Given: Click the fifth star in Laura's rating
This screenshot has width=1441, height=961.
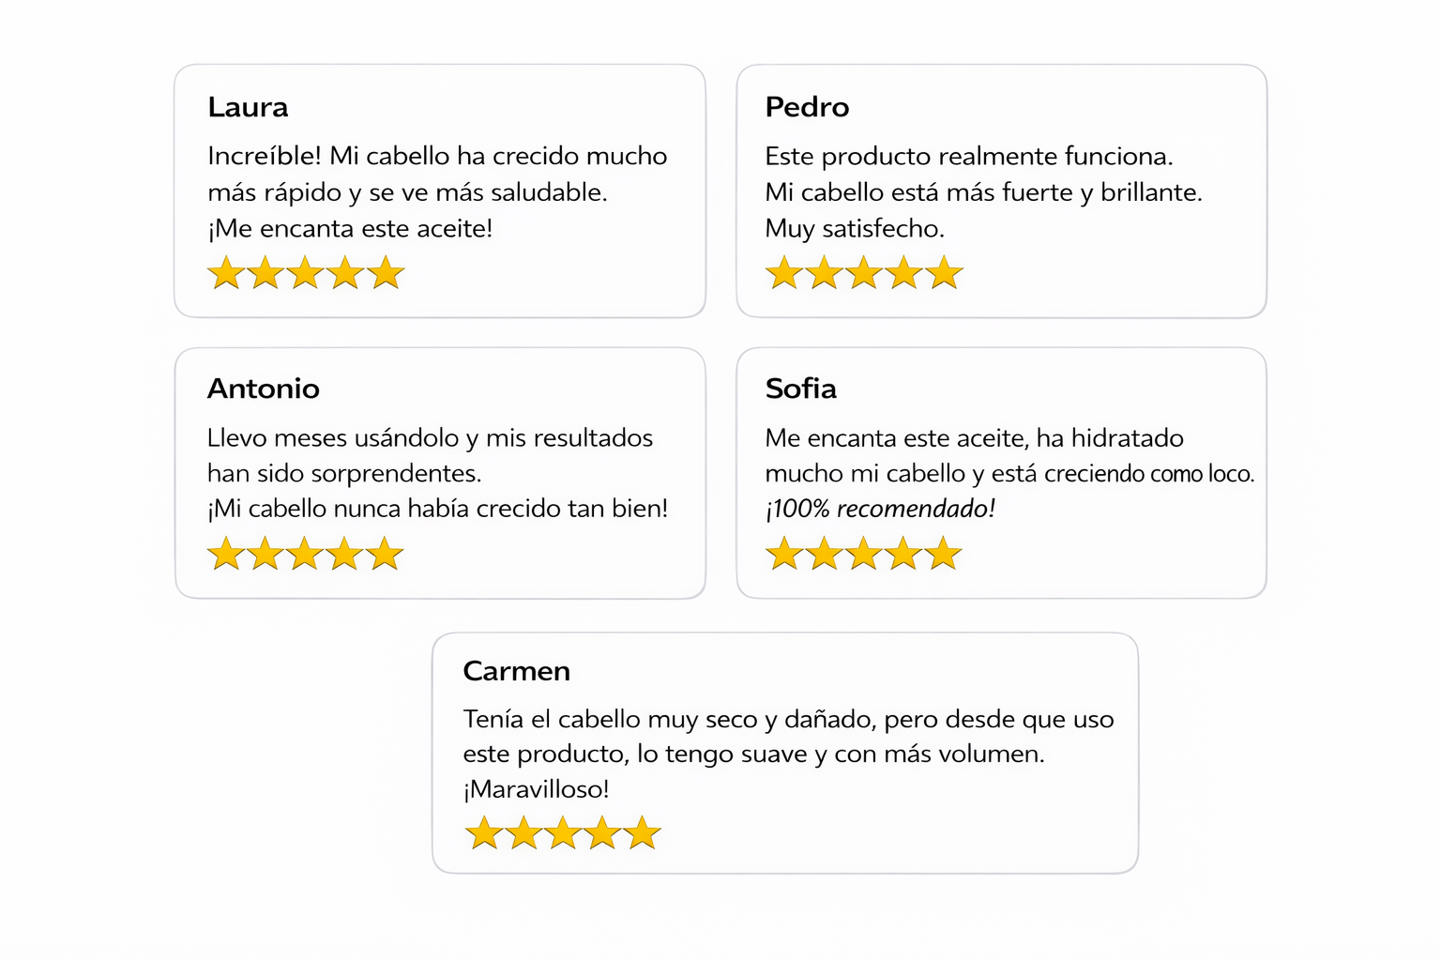Looking at the screenshot, I should click(386, 274).
